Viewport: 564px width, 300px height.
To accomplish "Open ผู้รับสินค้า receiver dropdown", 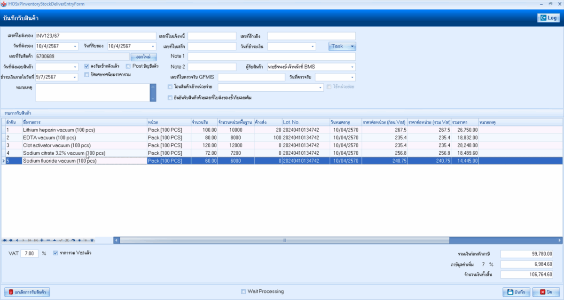I will tap(352, 67).
